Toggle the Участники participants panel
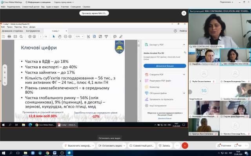 [x=224, y=145]
